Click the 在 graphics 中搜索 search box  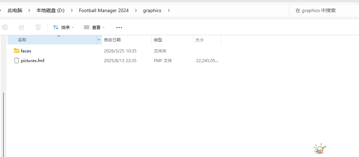325,10
